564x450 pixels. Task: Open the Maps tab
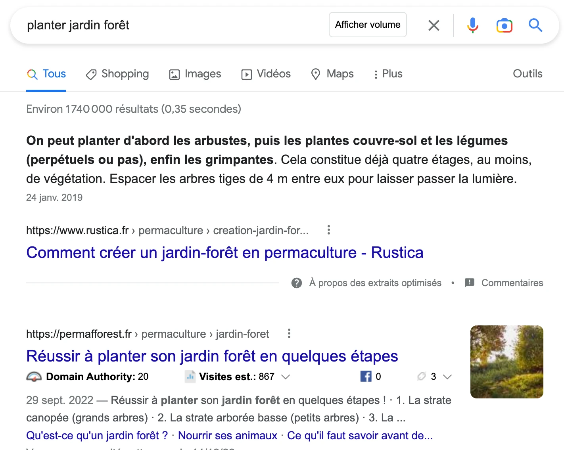coord(332,74)
